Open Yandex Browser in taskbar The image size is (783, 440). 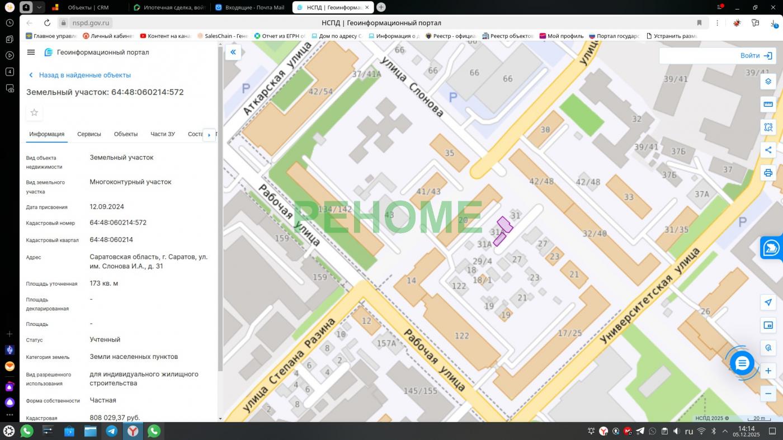[x=133, y=430]
